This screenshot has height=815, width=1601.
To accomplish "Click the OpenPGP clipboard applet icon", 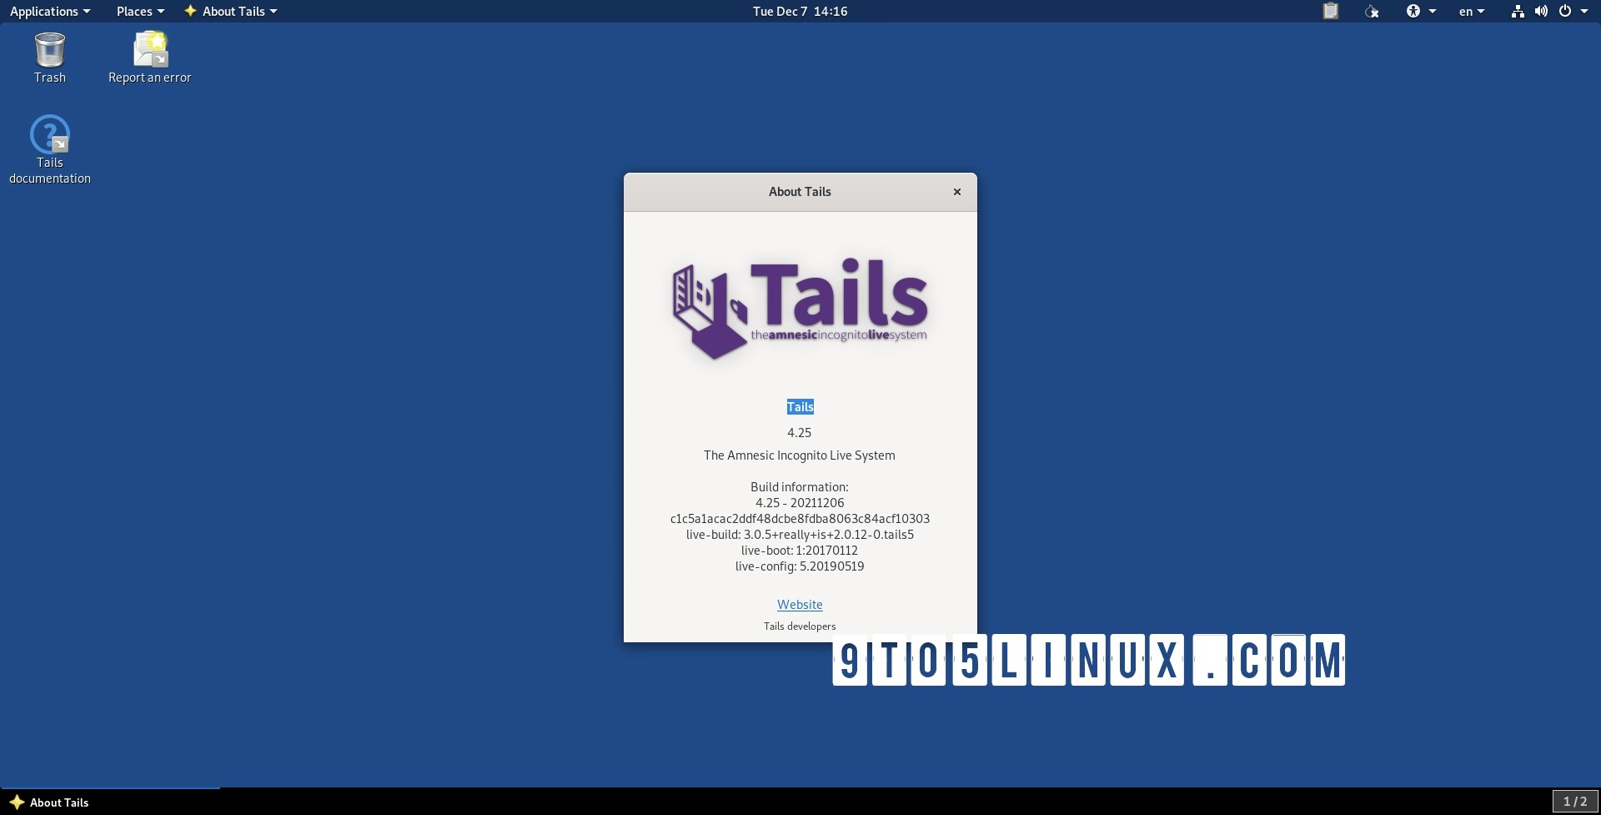I will coord(1331,11).
